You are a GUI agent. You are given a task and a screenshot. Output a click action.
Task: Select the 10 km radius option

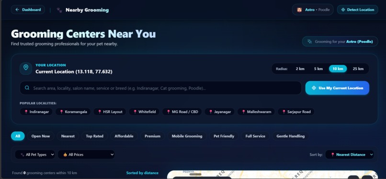[x=338, y=69]
